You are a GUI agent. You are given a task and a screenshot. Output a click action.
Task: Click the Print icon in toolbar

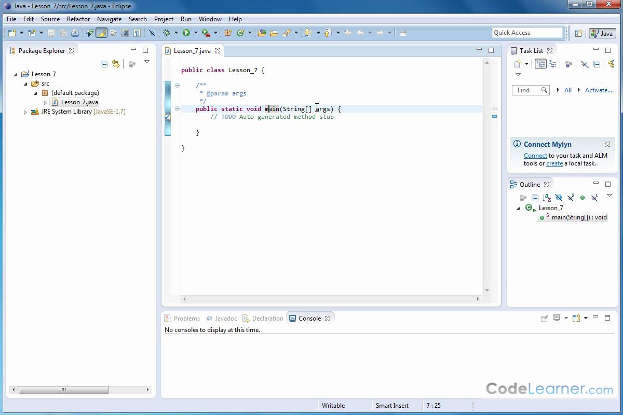pos(75,33)
